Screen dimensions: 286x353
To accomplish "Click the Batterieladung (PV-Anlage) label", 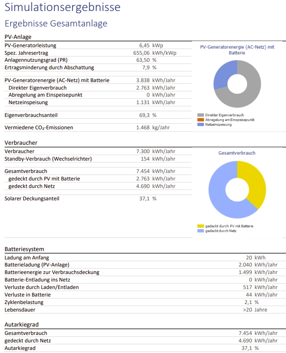I will [x=37, y=265].
